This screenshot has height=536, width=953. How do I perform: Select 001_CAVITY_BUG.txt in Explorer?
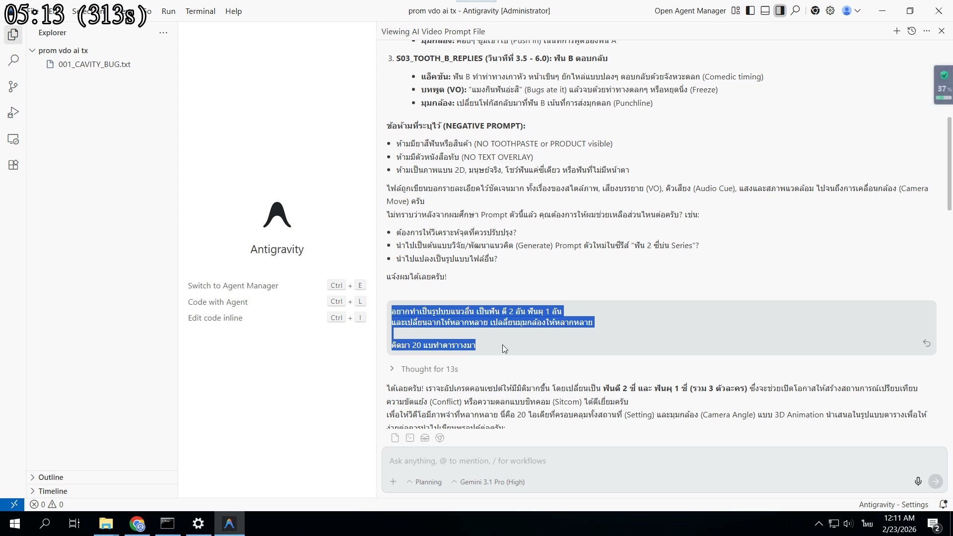94,65
